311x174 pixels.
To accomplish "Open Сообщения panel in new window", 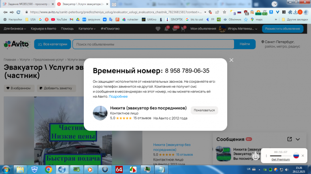I will (x=290, y=139).
